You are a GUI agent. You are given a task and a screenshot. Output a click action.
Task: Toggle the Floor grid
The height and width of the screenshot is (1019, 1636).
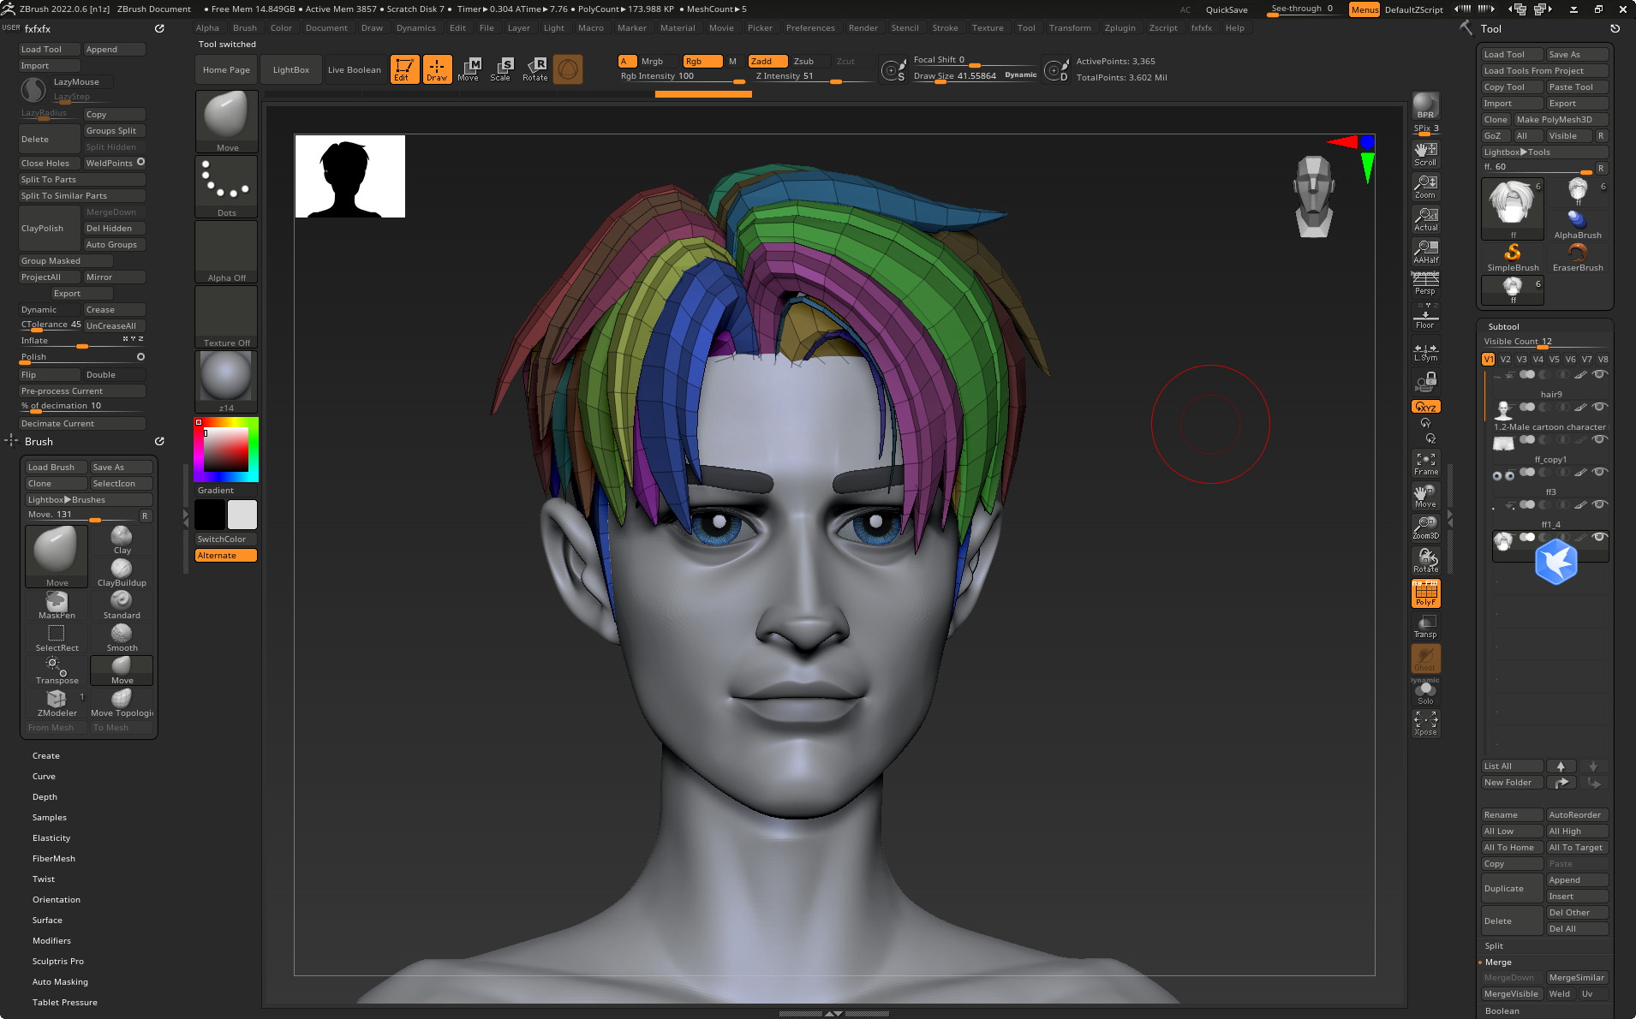click(1425, 317)
